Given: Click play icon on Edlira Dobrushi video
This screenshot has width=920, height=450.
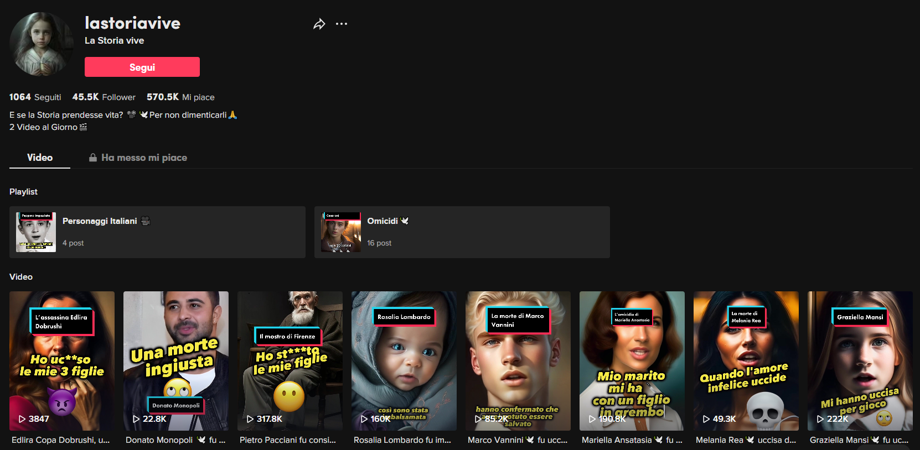Looking at the screenshot, I should 22,419.
